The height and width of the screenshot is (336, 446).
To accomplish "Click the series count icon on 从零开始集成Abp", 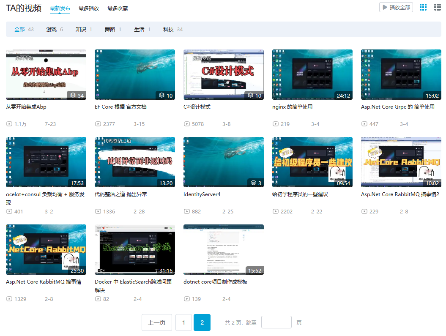I will tap(73, 95).
